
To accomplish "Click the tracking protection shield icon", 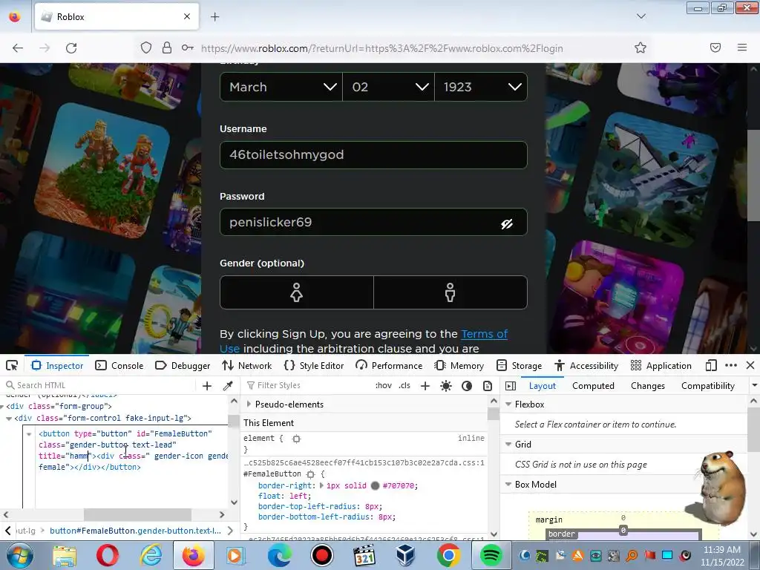I will pyautogui.click(x=146, y=47).
